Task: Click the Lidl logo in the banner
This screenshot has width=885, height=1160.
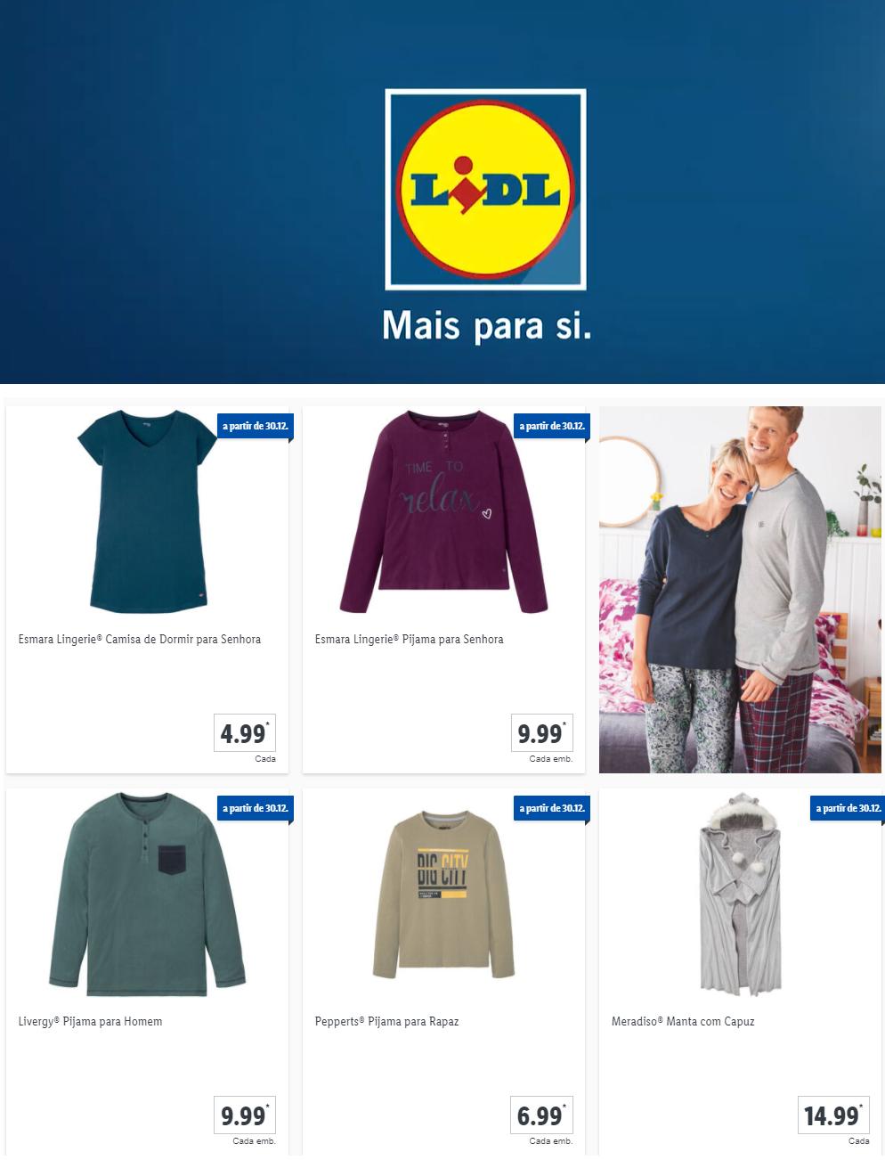Action: click(485, 189)
